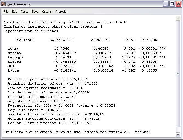The height and width of the screenshot is (140, 183).
Task: Close the model 2 window
Action: coord(178,4)
